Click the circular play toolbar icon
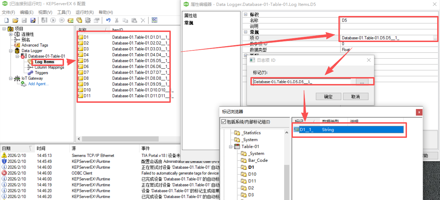The image size is (440, 200). [53, 20]
